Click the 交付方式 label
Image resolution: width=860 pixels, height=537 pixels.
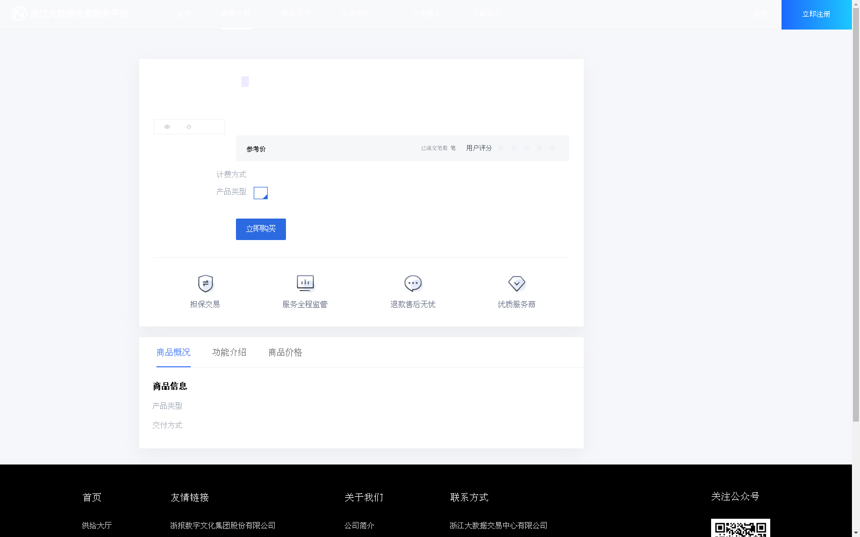(167, 425)
